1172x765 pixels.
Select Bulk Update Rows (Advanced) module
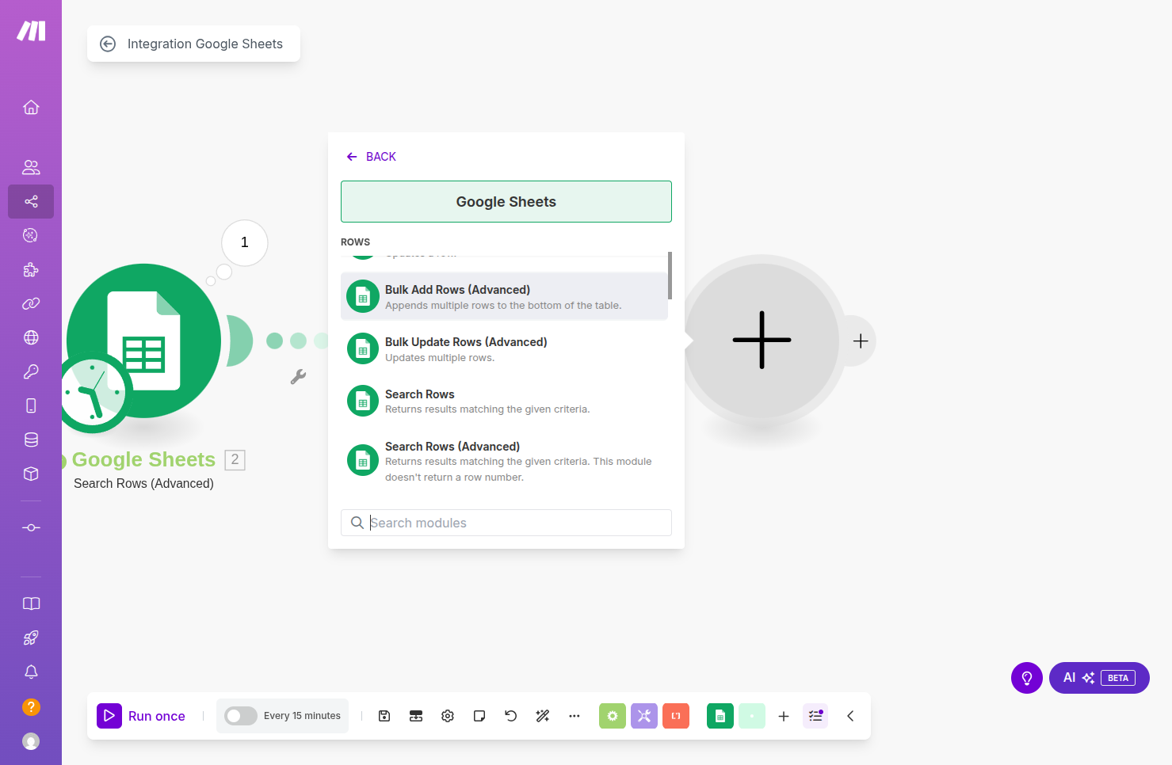click(504, 349)
